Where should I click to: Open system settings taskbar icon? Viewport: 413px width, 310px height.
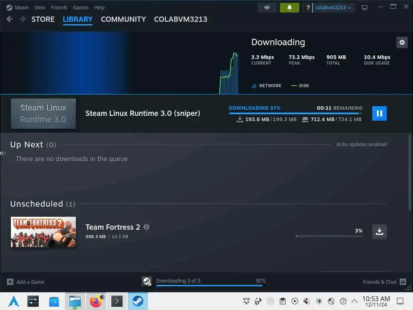(33, 301)
